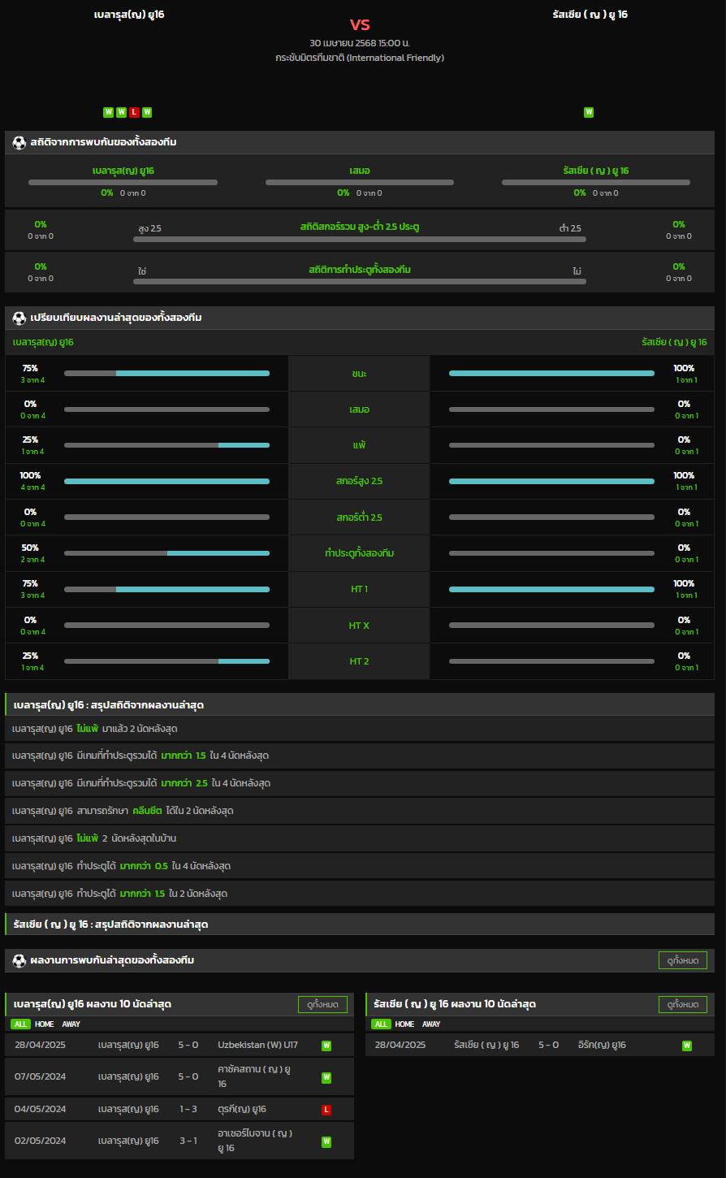Click the red L badge in Belarus top form strip
Viewport: 726px width, 1178px height.
point(134,112)
